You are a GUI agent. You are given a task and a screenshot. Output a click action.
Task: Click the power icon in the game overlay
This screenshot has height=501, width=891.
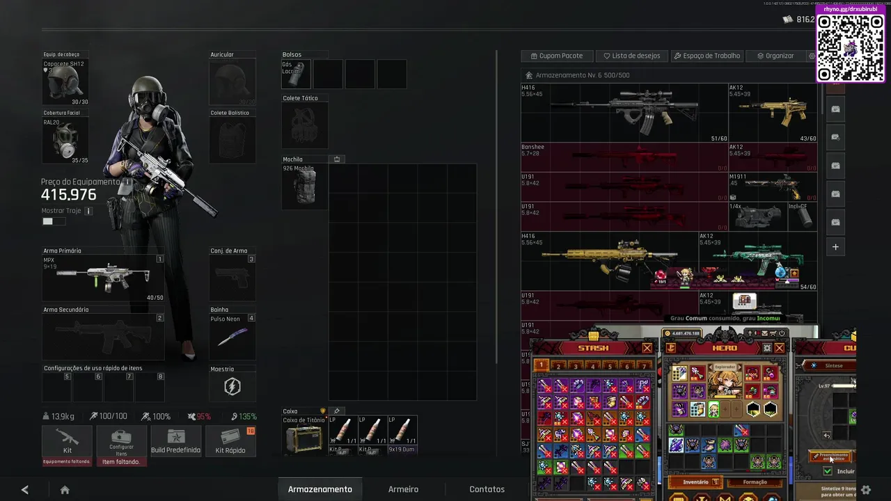[x=782, y=334]
